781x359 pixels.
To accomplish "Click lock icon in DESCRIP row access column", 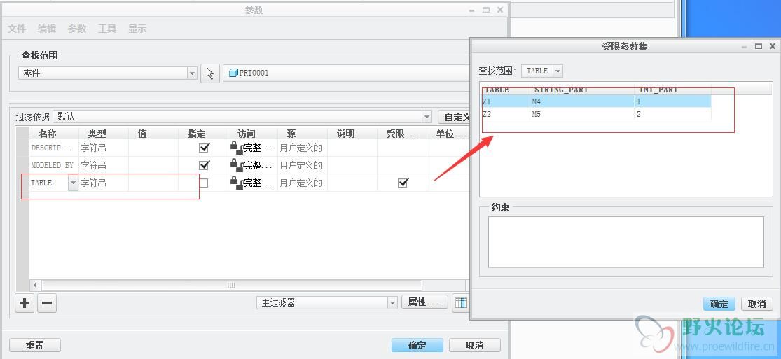I will coord(236,148).
